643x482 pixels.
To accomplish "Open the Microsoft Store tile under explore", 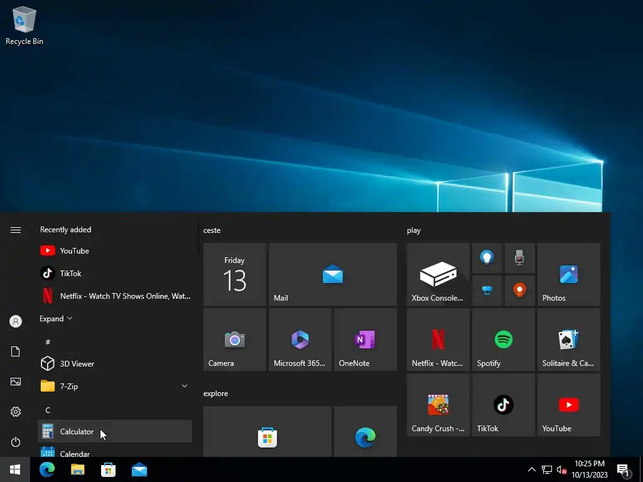I will coord(267,431).
